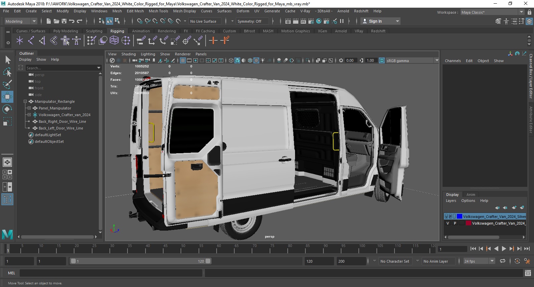Click the Parent Constraint shelf icon
Screen dimensions: 534x287
click(141, 41)
